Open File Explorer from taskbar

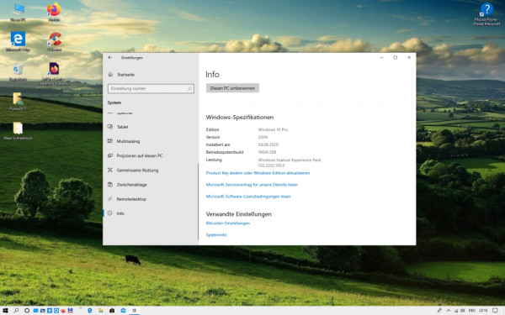(x=101, y=311)
